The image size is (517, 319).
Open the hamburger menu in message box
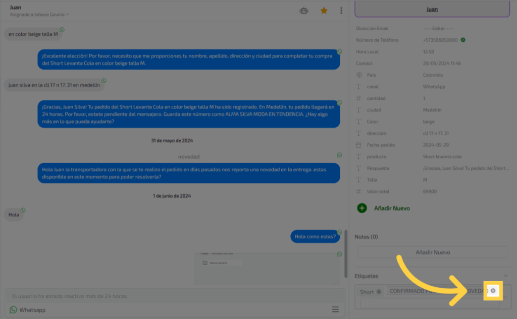coord(335,309)
